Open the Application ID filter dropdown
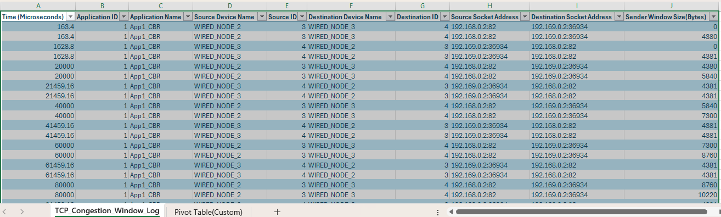Screen dimensions: 721x217 click(x=123, y=17)
